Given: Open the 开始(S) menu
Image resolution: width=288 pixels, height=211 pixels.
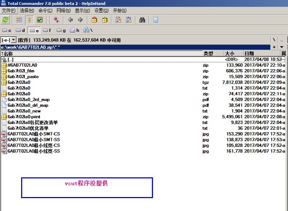Looking at the screenshot, I should point(120,10).
